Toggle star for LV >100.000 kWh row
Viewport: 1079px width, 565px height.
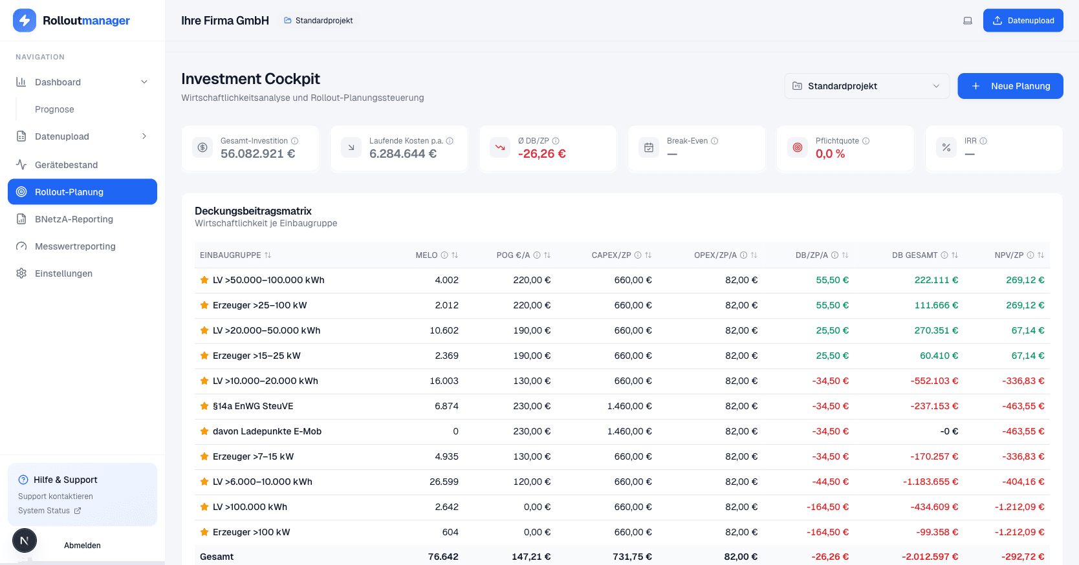204,507
